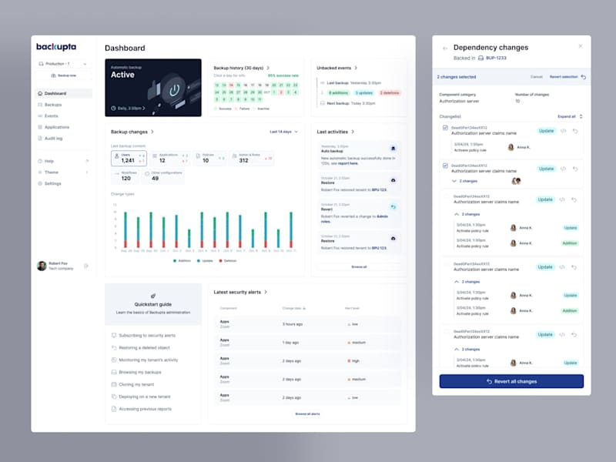Click Expand all in Changelist

[x=570, y=116]
